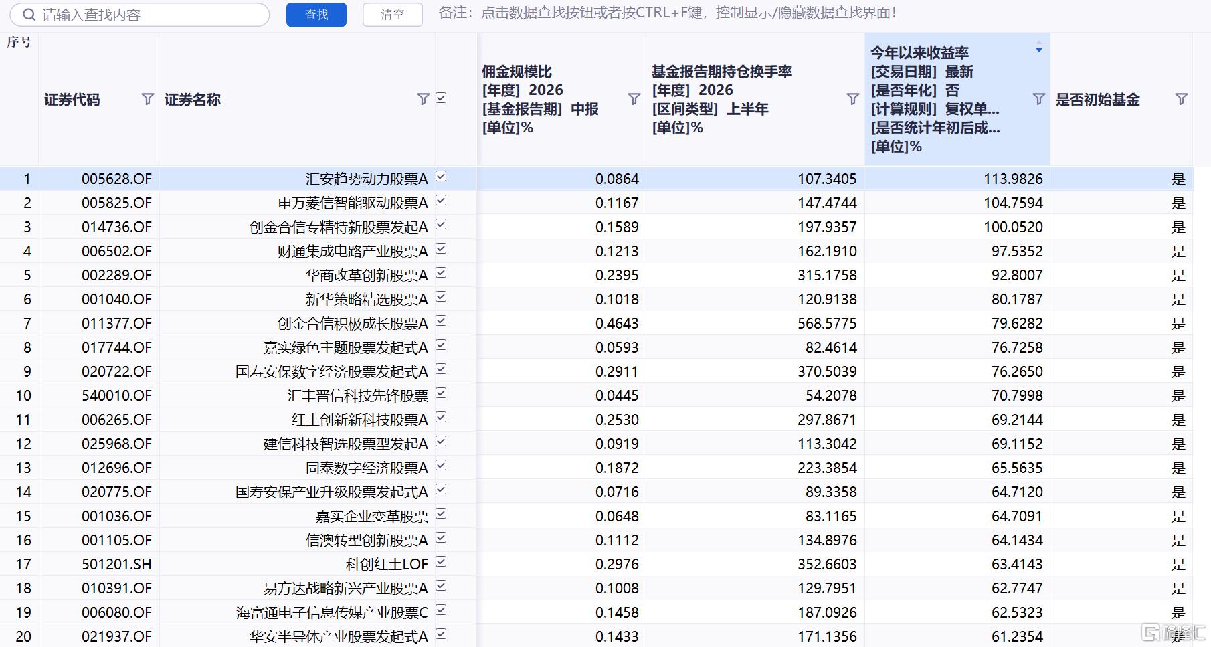The height and width of the screenshot is (647, 1211).
Task: Click the 基金报告期持仓换手率 column header
Action: [755, 99]
